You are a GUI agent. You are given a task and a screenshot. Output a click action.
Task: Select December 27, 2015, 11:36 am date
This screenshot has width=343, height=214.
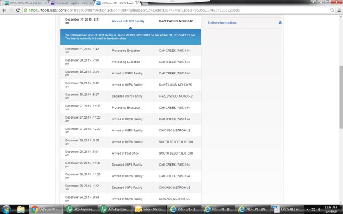[83, 108]
